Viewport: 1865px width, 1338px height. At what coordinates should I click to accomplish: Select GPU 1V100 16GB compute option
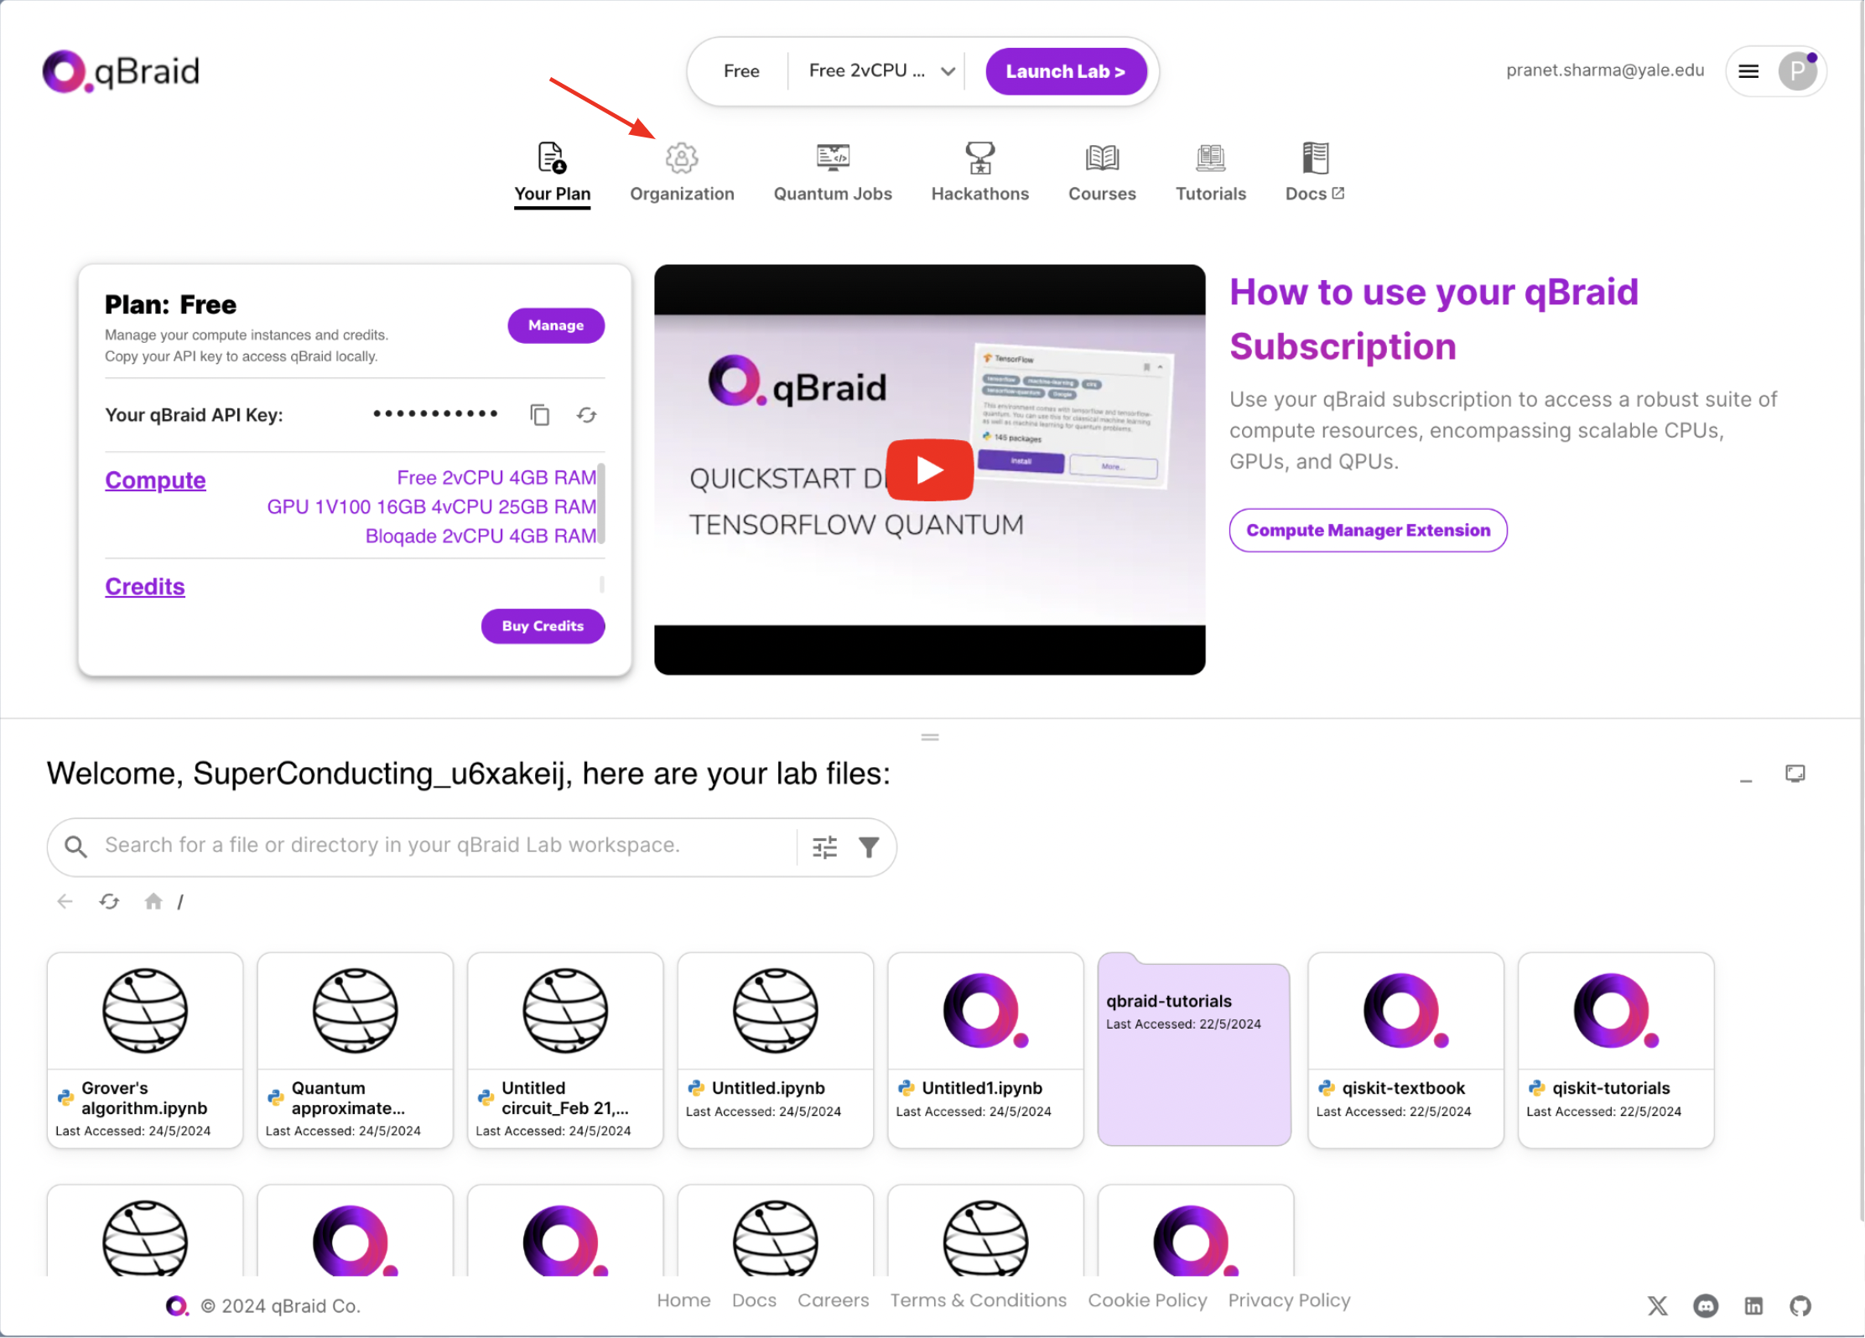point(431,507)
